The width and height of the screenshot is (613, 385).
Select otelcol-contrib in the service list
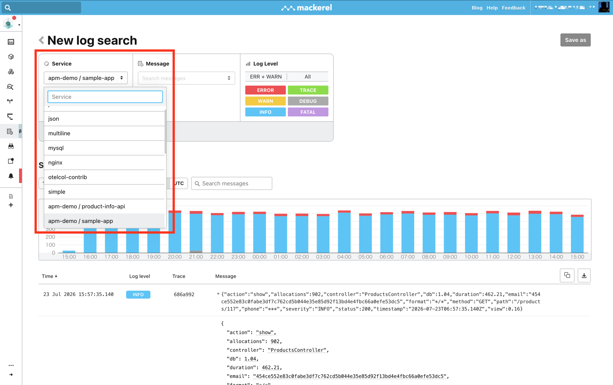coord(104,177)
